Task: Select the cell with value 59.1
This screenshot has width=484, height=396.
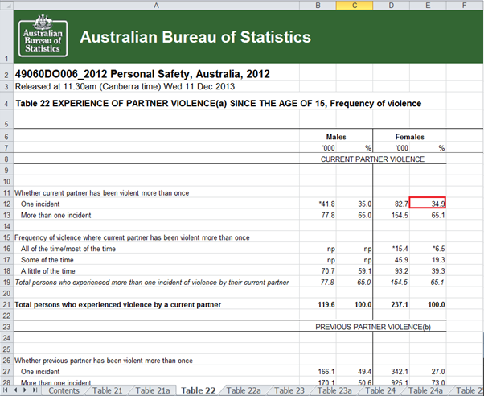Action: tap(355, 271)
